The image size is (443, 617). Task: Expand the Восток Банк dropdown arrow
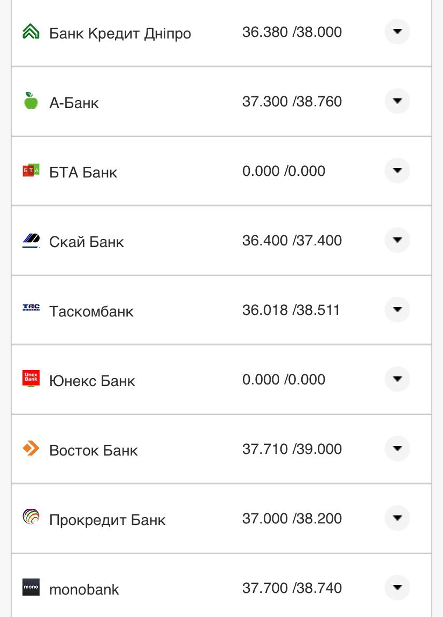pos(397,449)
